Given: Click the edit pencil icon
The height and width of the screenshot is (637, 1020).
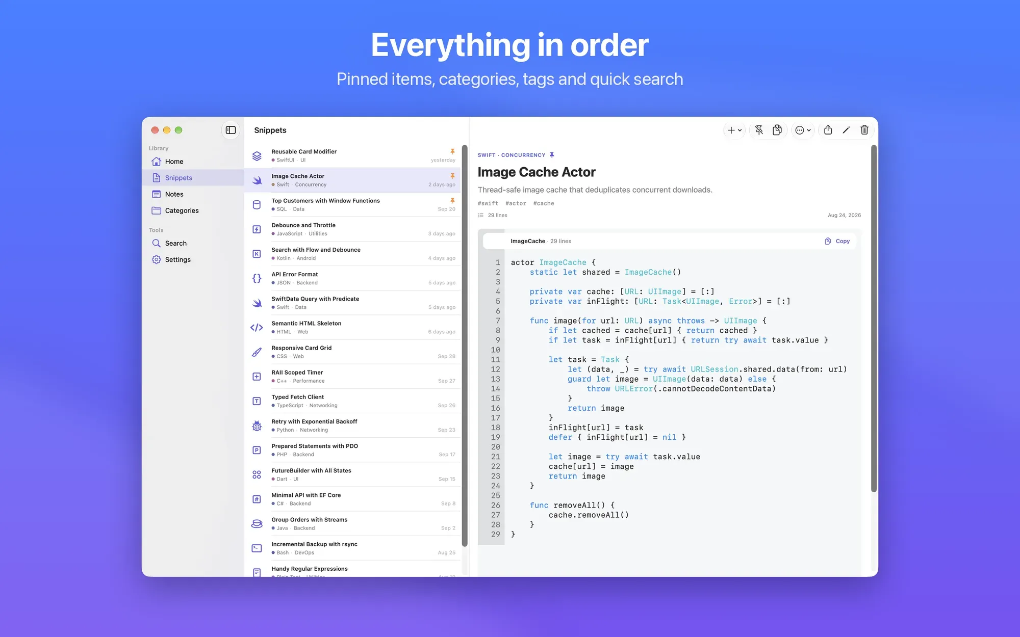Looking at the screenshot, I should pyautogui.click(x=846, y=130).
